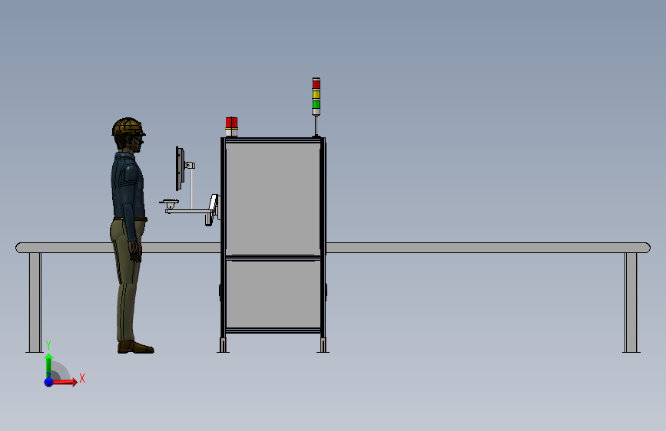Select the monitor screen on the arm
Viewport: 666px width, 431px height.
click(180, 169)
